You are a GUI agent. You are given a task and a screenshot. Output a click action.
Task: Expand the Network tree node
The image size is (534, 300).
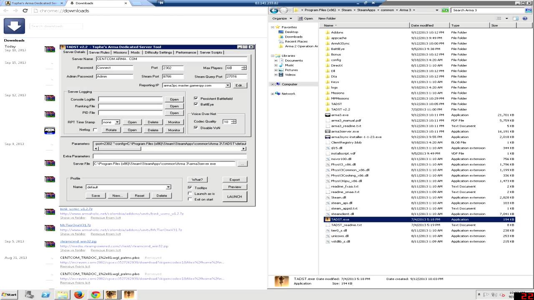click(272, 94)
